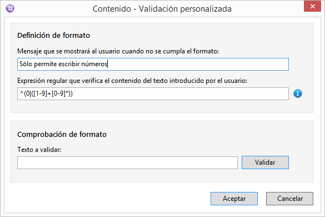The width and height of the screenshot is (325, 217).
Task: Click the dialog title 'Contenido - Validación personalizada'
Action: [x=162, y=9]
